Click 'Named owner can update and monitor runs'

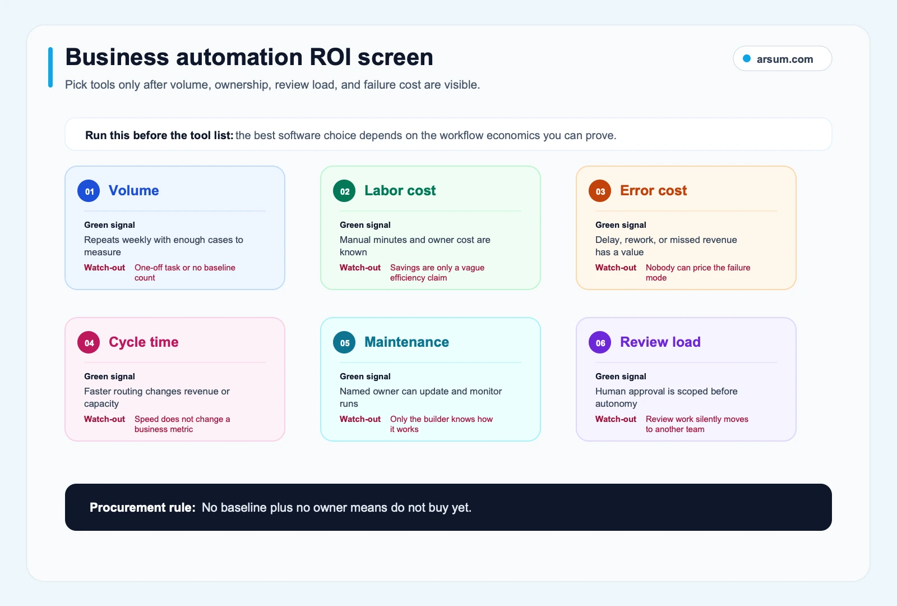(420, 397)
